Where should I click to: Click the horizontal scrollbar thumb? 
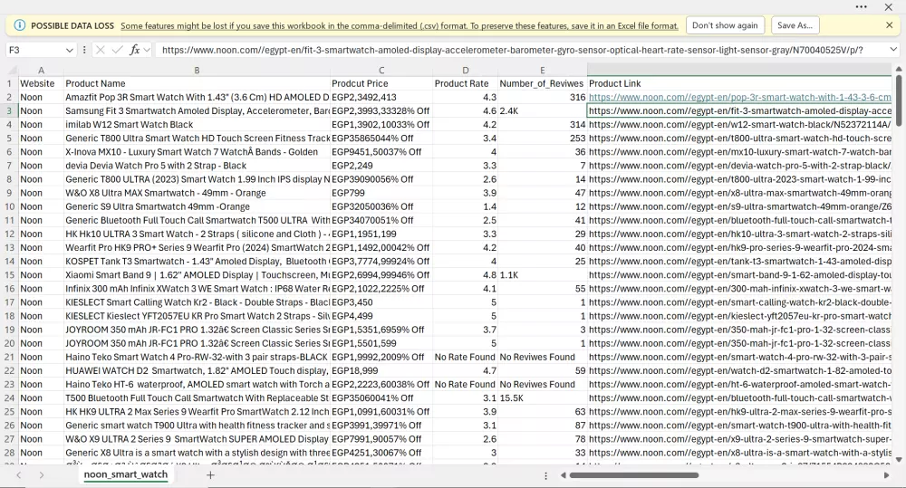633,474
